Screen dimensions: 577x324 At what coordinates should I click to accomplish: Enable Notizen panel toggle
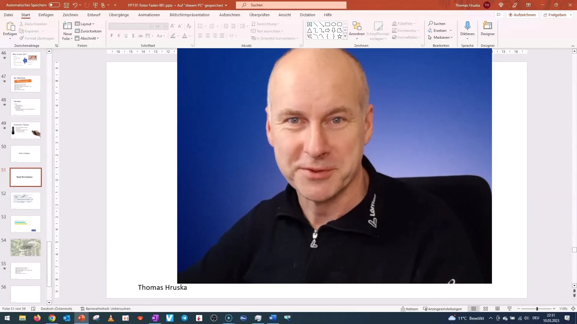point(409,309)
